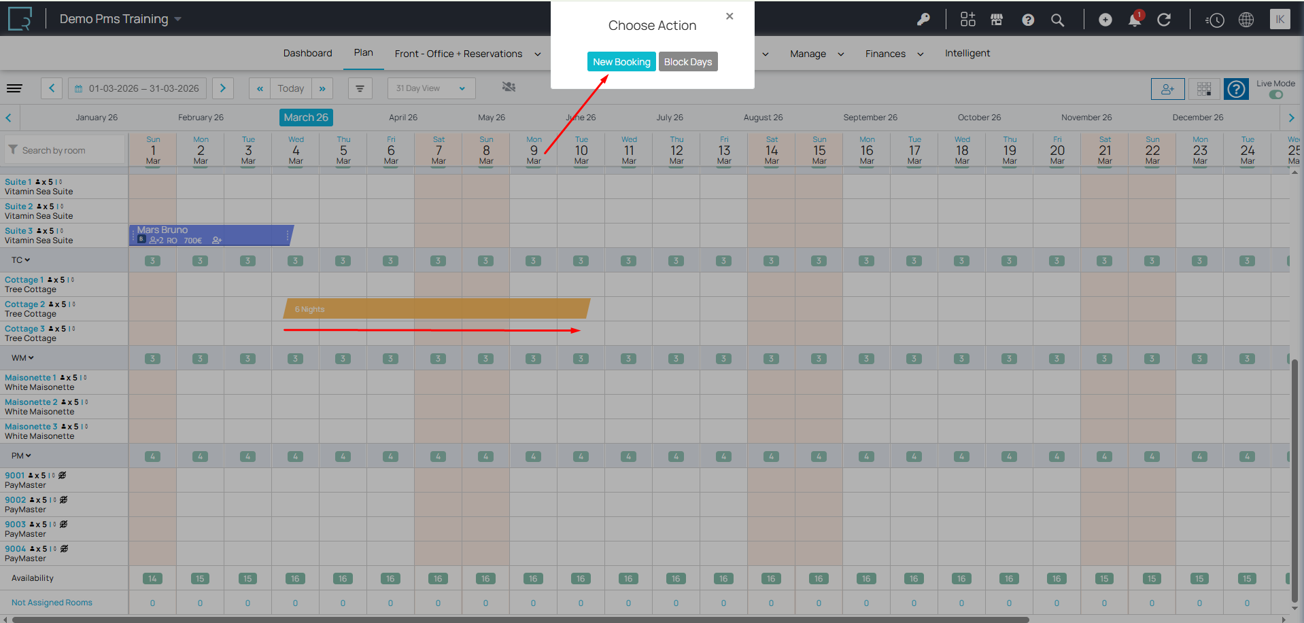
Task: Click the Block Days button
Action: point(687,62)
